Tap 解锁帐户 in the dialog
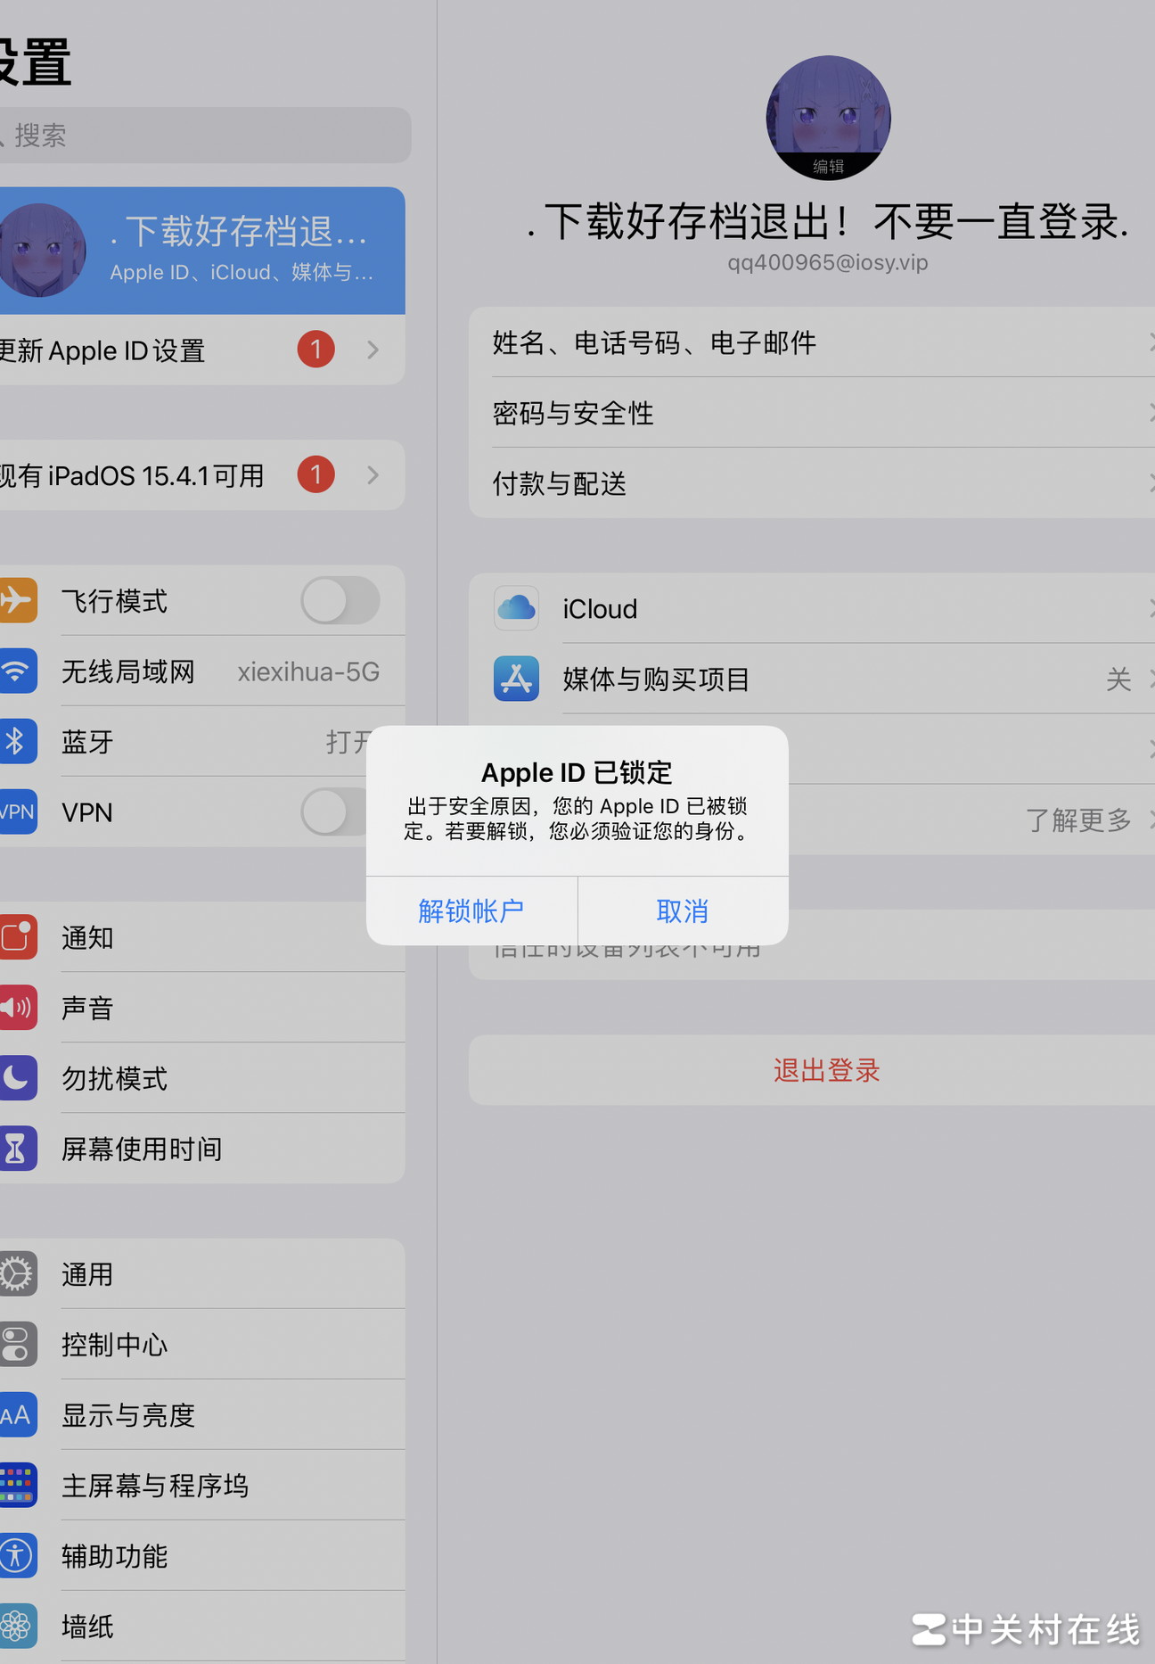1155x1664 pixels. coord(471,910)
